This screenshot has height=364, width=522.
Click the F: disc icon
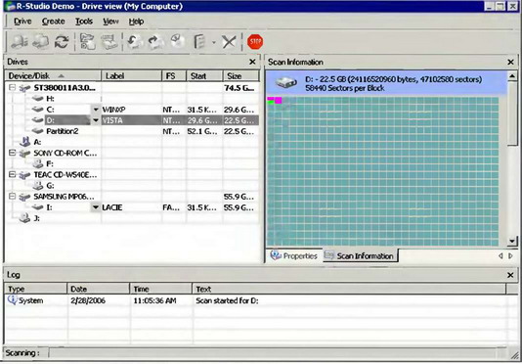[37, 163]
